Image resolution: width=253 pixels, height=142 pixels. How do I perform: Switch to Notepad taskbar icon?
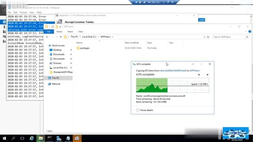68,138
